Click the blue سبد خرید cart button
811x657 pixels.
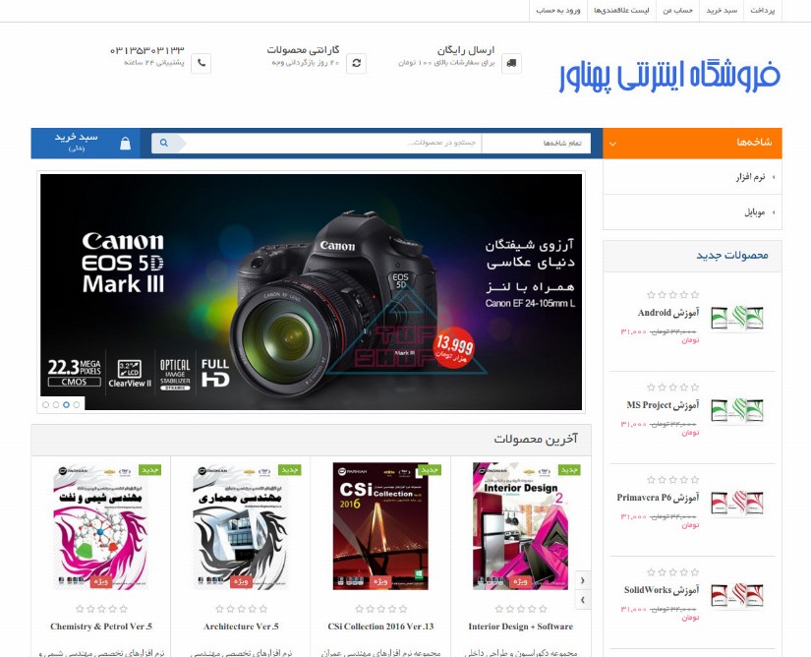86,144
